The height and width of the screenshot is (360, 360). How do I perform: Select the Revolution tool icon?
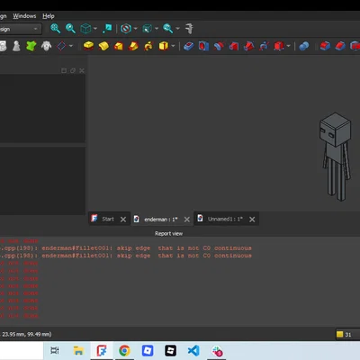pyautogui.click(x=103, y=46)
